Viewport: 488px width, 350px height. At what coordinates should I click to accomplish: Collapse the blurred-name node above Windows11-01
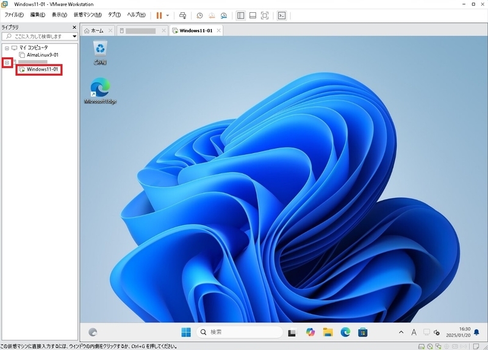click(7, 63)
